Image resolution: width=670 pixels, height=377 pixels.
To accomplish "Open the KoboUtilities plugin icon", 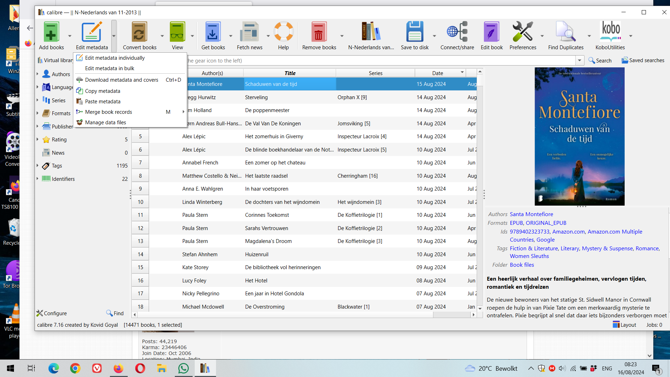I will pos(610,32).
